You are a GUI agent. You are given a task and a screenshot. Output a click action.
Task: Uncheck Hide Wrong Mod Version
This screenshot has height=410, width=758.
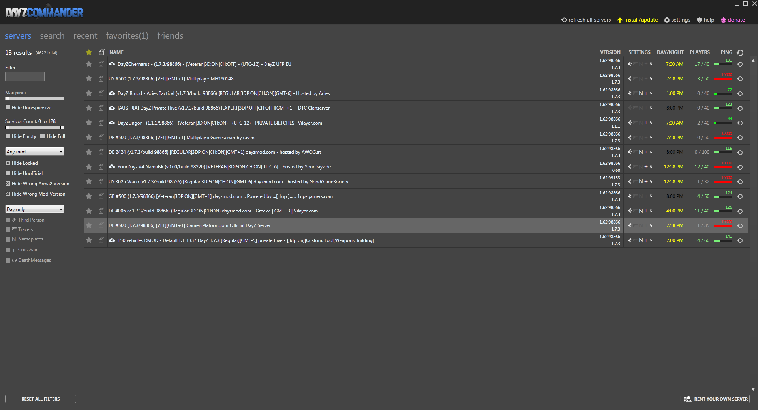tap(8, 194)
